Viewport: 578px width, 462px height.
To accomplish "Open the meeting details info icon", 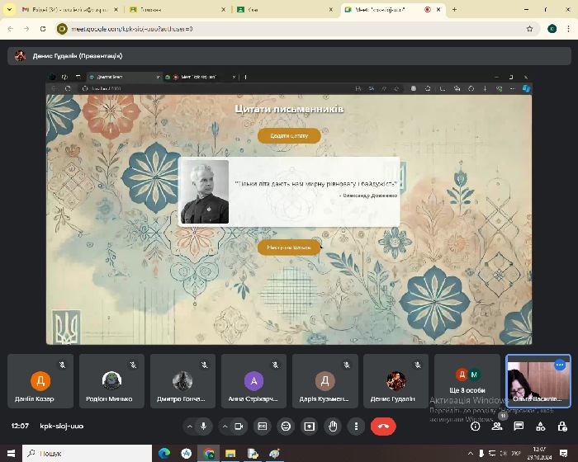I will (476, 427).
